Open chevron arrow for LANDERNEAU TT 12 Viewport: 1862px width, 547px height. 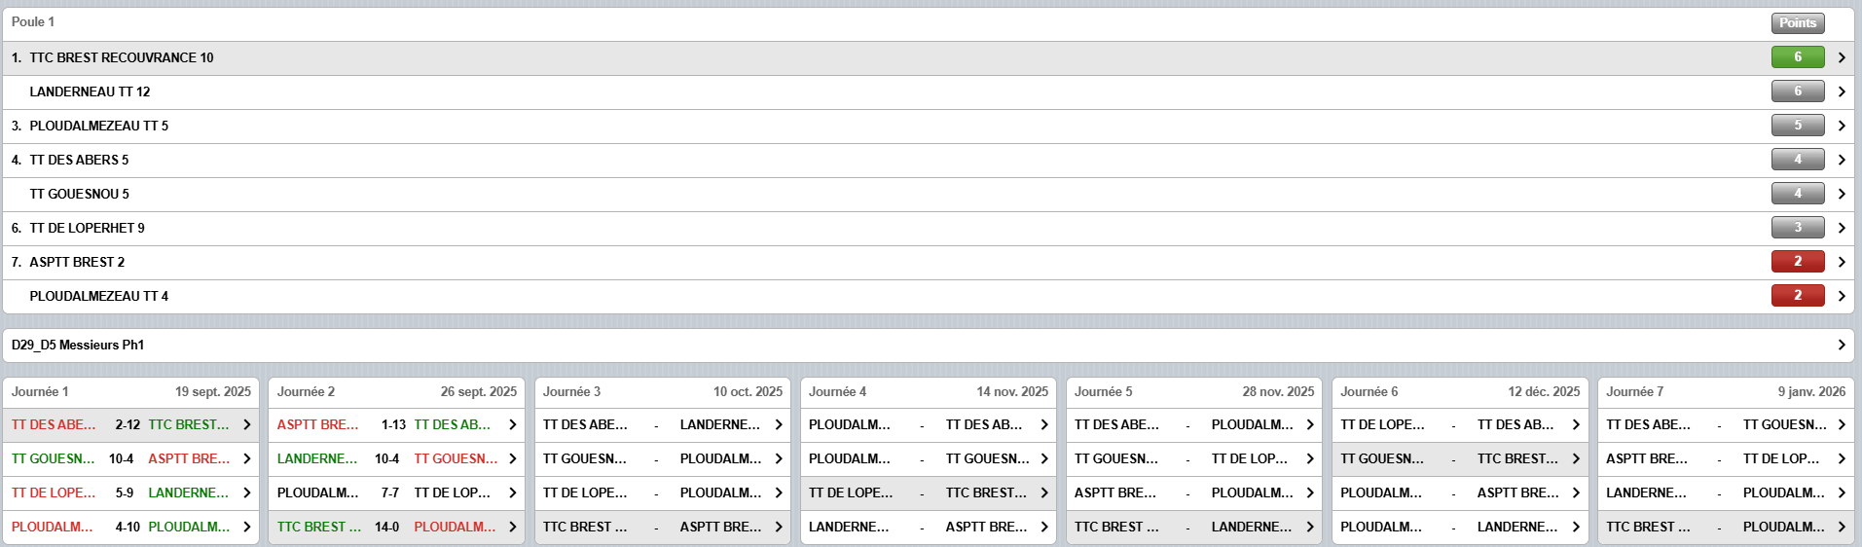pyautogui.click(x=1841, y=91)
